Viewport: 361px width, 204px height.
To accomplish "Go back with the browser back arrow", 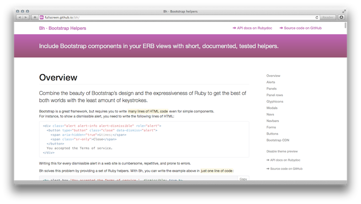I will tap(19, 17).
